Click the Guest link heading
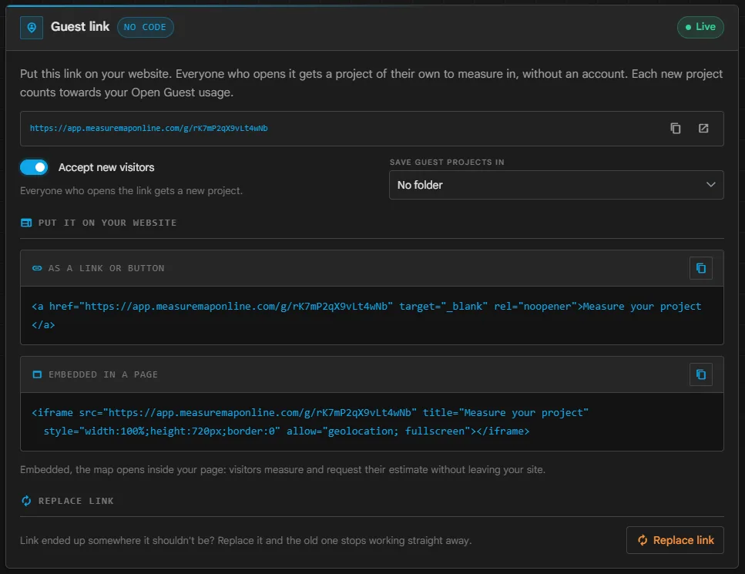Screen dimensions: 745x574 coord(80,27)
